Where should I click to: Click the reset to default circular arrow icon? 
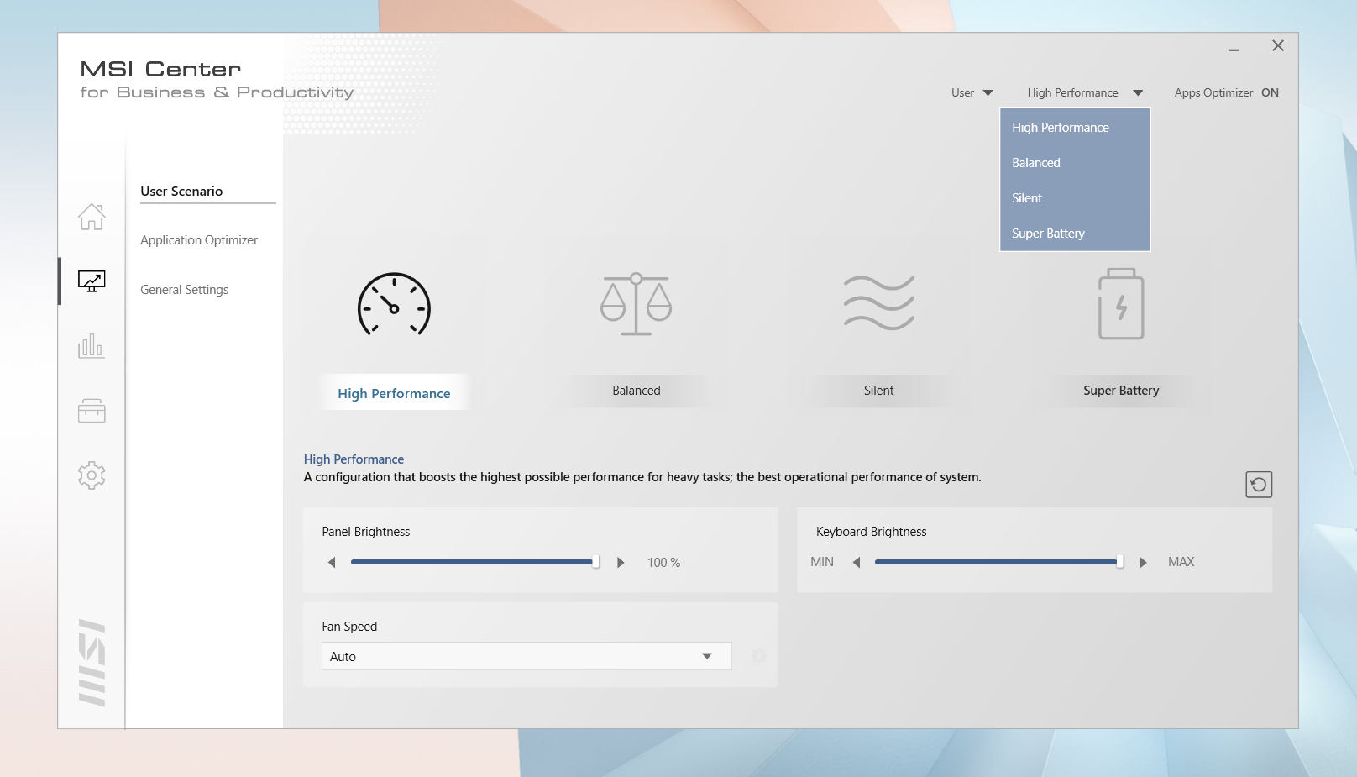1259,485
